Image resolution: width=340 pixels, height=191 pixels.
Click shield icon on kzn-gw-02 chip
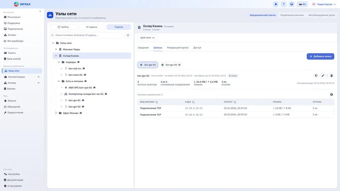[180, 65]
